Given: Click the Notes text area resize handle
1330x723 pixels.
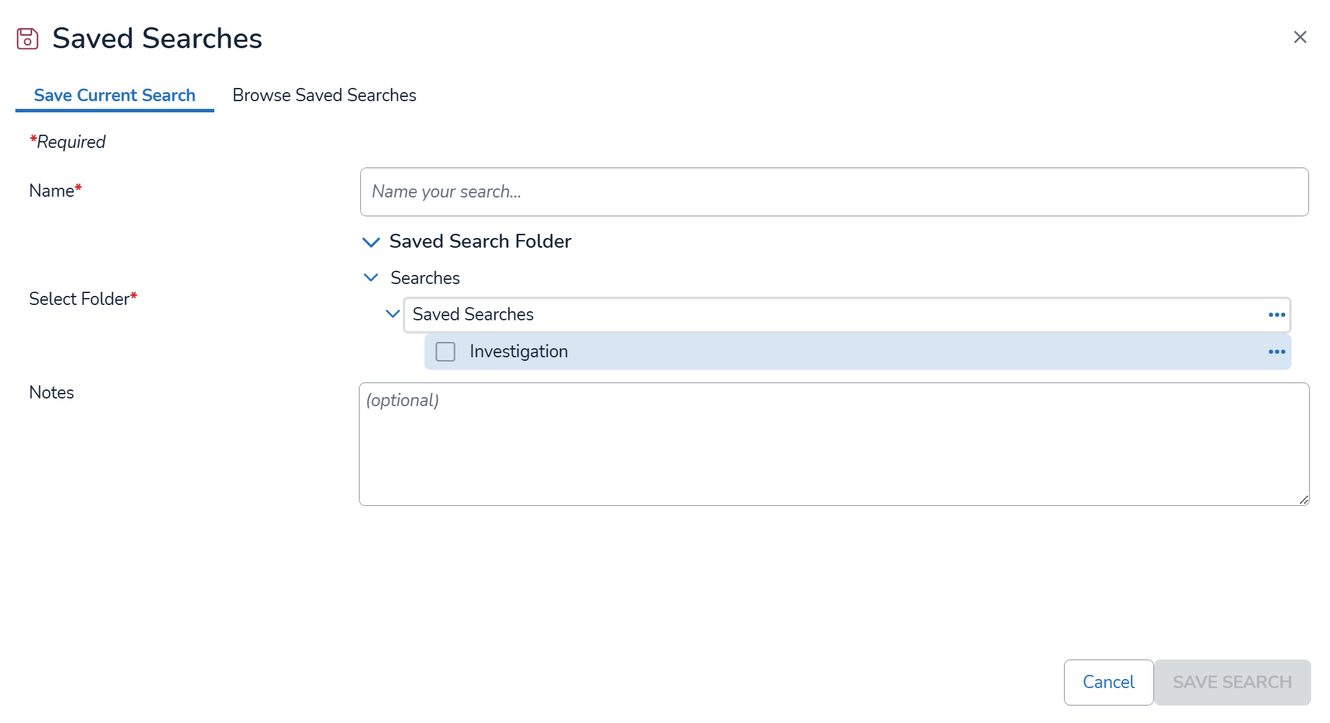Looking at the screenshot, I should point(1303,500).
